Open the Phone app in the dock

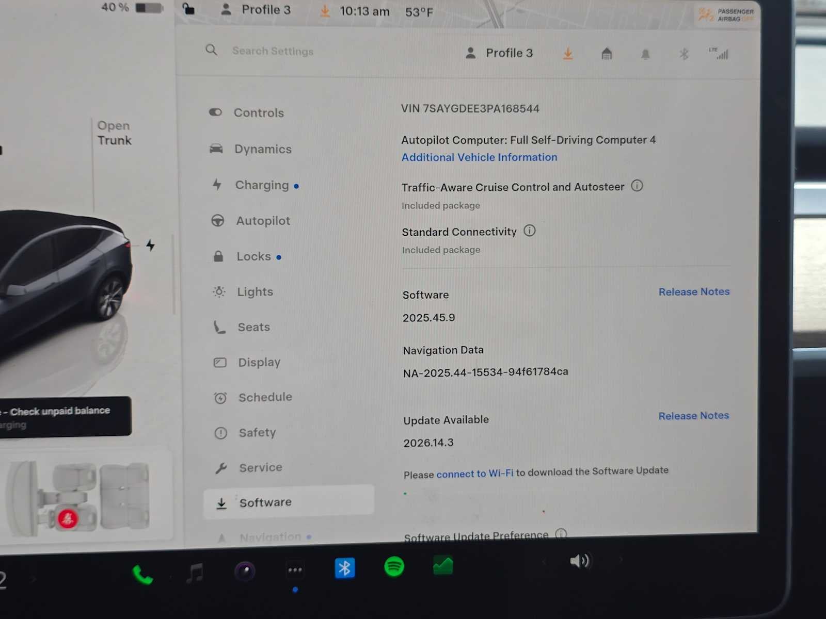142,574
